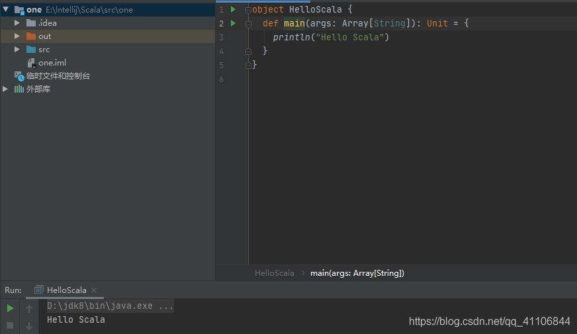Select the one.iml file icon
577x334 pixels.
click(32, 63)
